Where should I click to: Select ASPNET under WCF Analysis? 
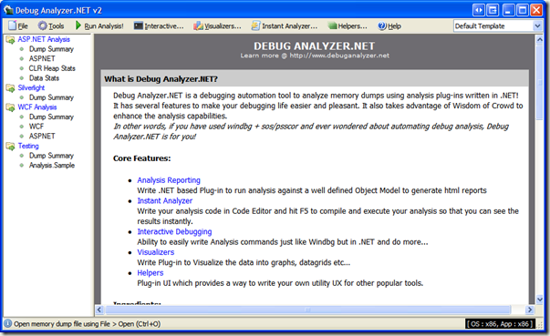coord(42,136)
